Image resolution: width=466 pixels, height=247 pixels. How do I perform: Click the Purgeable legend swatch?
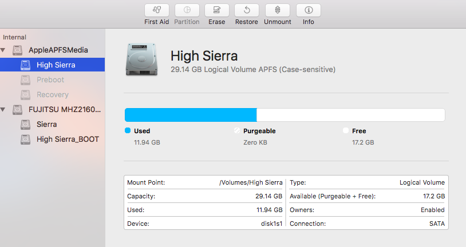tap(237, 130)
